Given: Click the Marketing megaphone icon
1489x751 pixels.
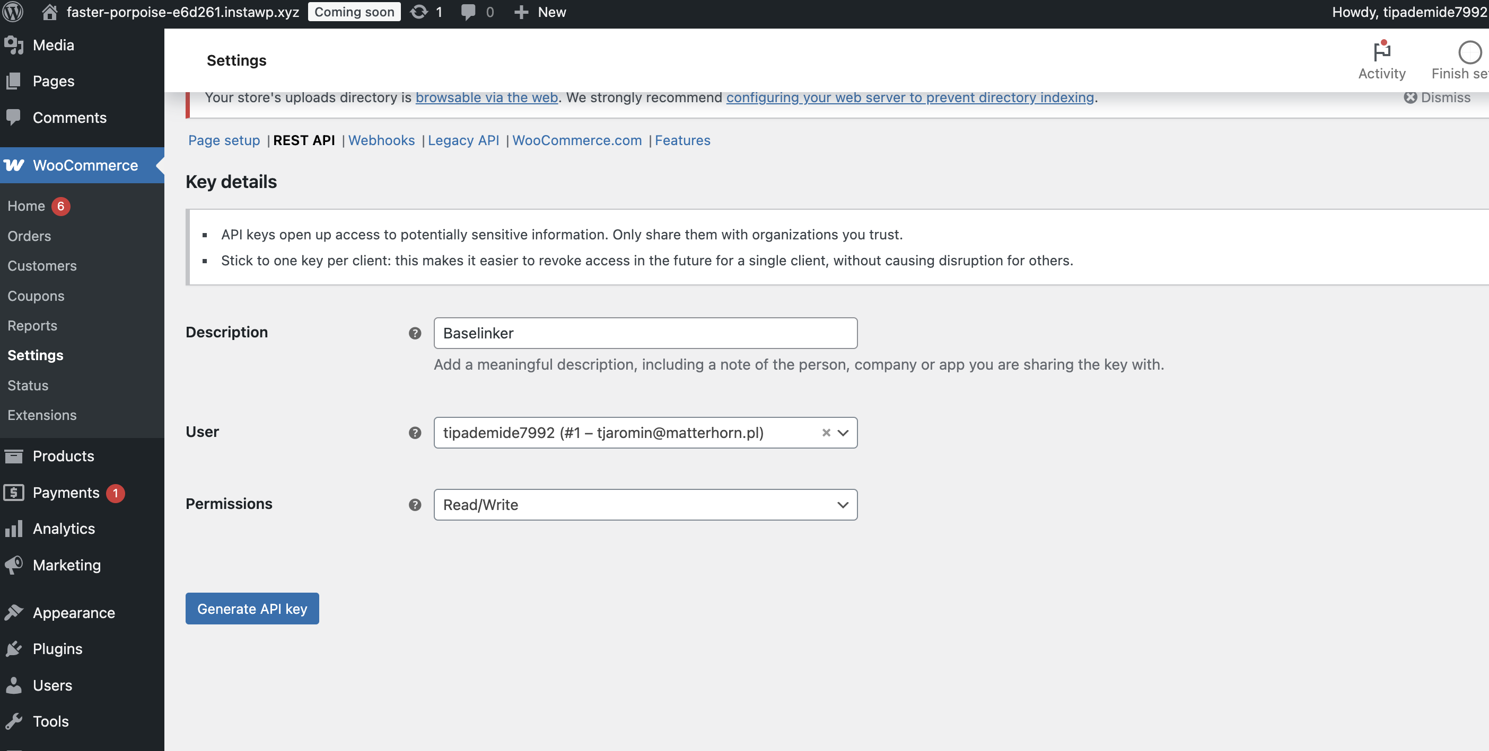Looking at the screenshot, I should click(14, 565).
